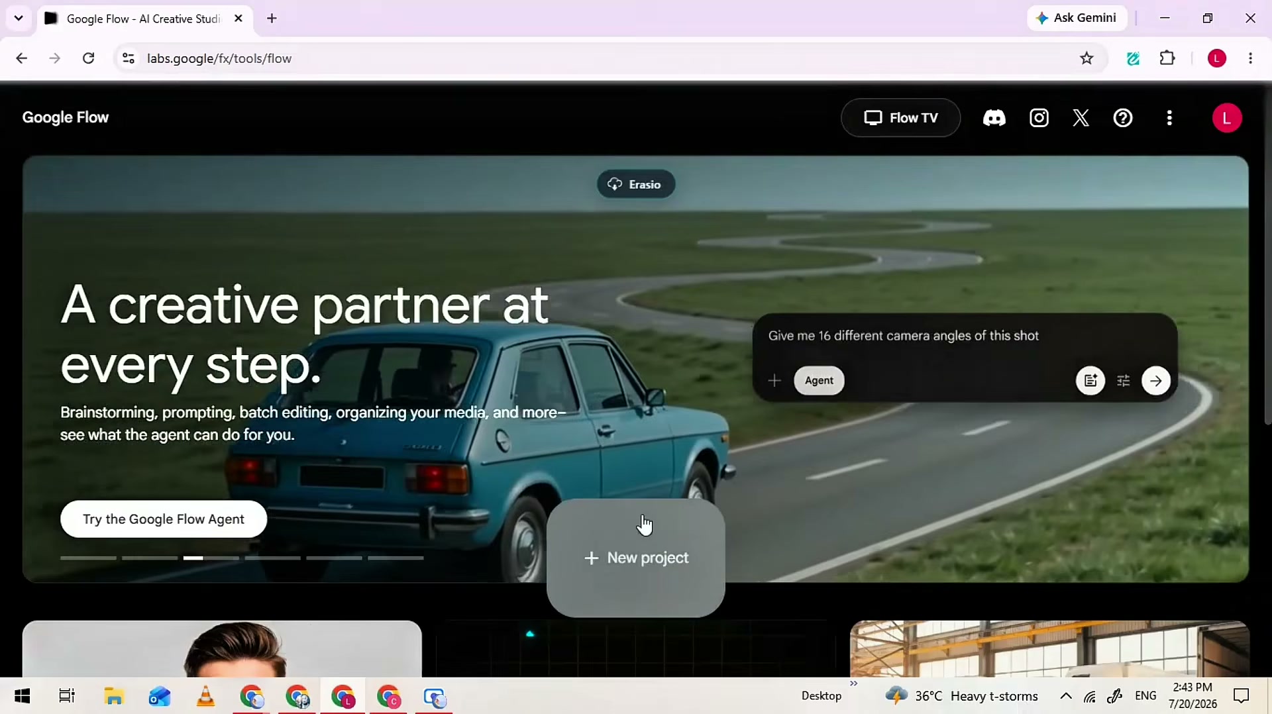
Task: Click the page vertical scrollbar
Action: click(1267, 255)
